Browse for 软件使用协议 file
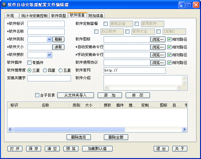Image resolution: width=201 pixels, height=159 pixels. tap(158, 63)
